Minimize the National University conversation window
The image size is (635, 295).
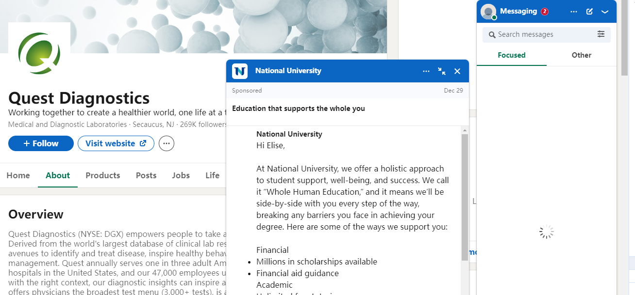[442, 71]
